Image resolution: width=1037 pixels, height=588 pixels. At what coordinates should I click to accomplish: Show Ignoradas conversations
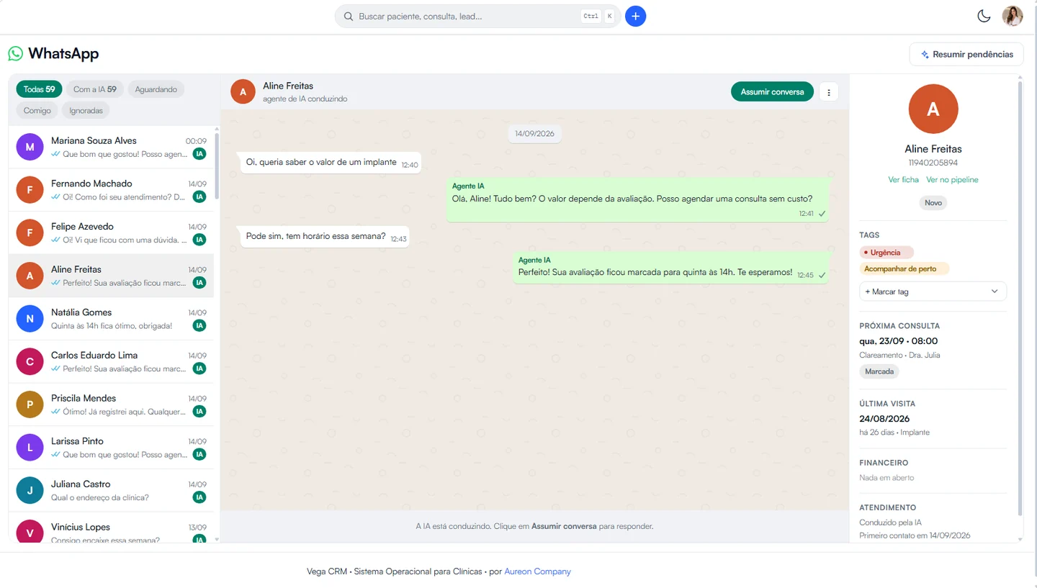(86, 110)
